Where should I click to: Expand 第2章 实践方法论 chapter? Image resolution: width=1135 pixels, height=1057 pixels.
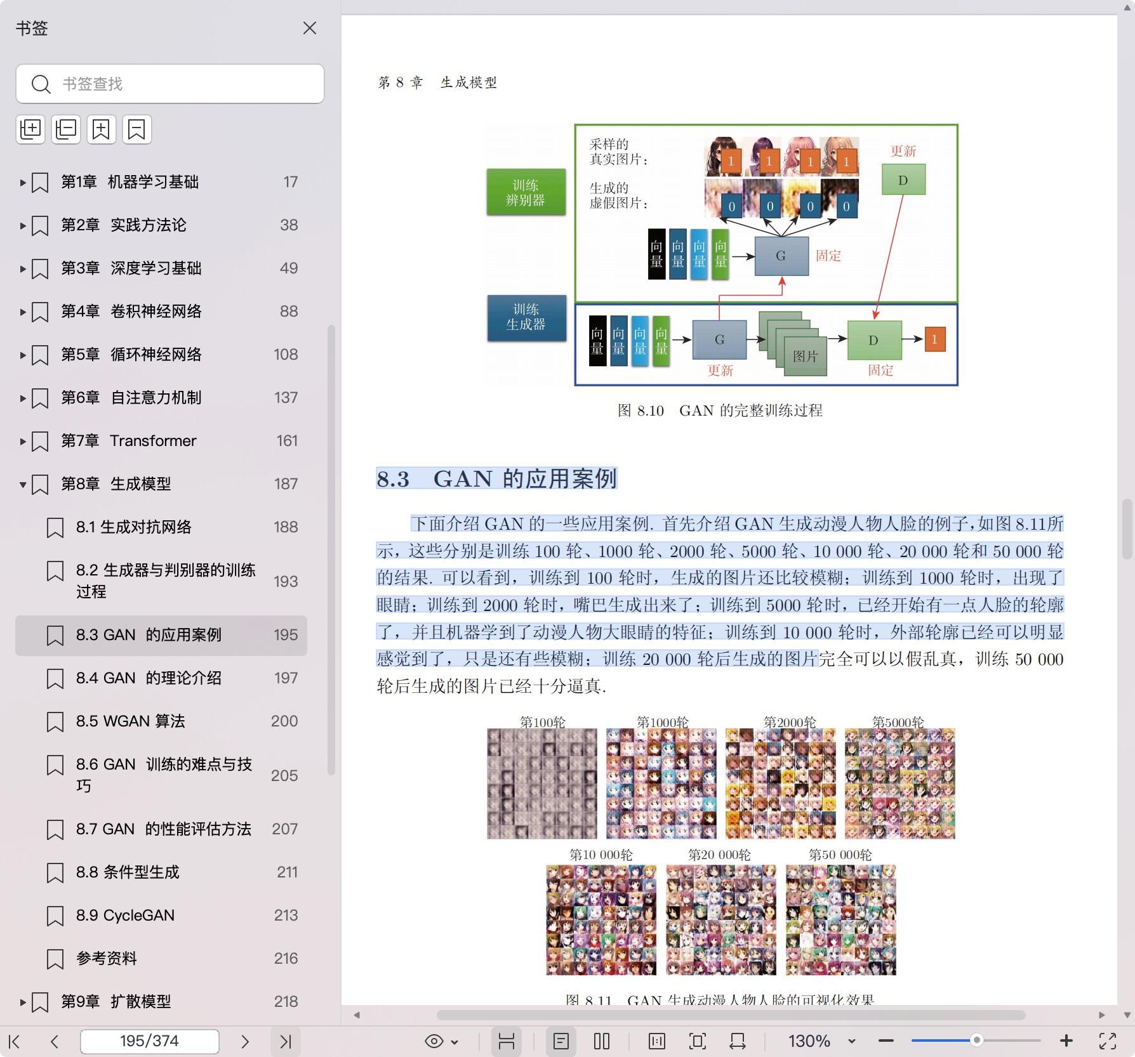(23, 225)
